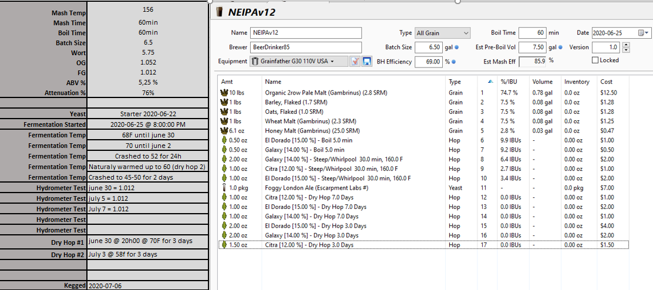Click the blue dot next to Batch Size gal

click(x=457, y=48)
